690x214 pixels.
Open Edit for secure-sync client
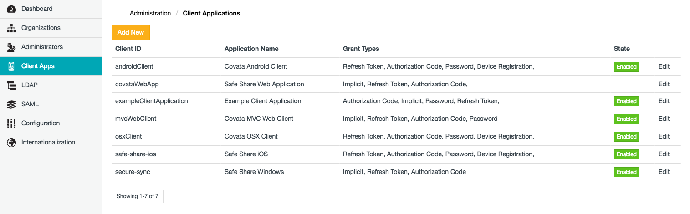pyautogui.click(x=664, y=172)
